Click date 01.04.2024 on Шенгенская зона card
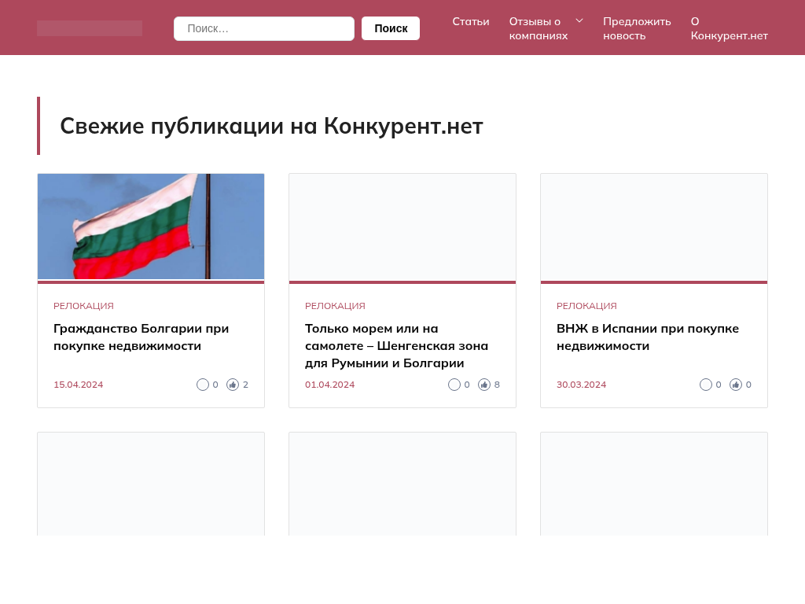The image size is (805, 604). pos(329,385)
